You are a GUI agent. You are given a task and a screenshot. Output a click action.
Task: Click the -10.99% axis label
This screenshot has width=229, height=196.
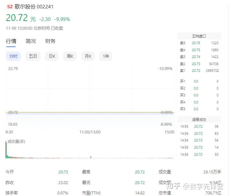pos(165,69)
